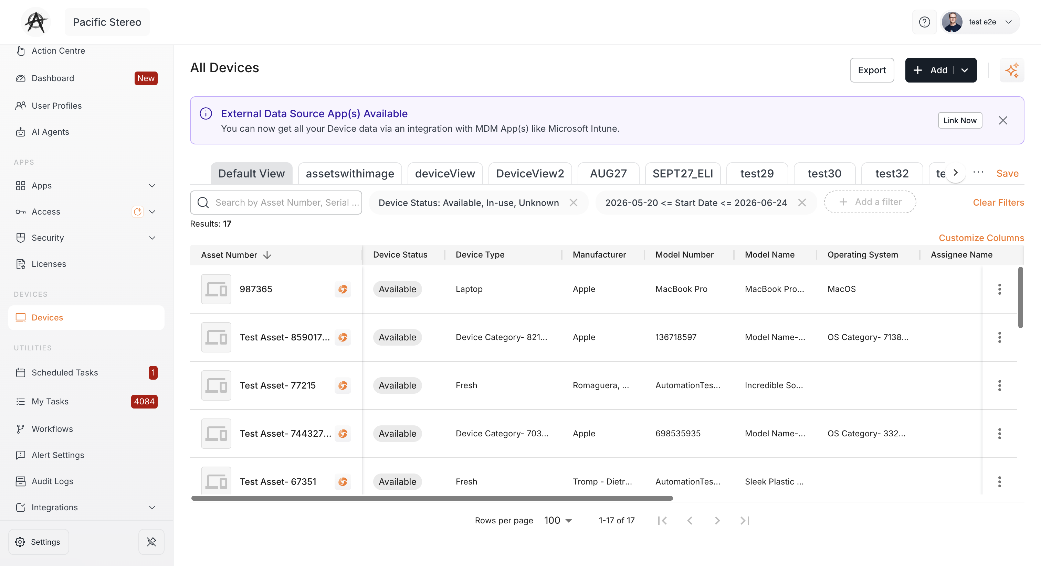Unpin the sidebar with pin icon
Viewport: 1041px width, 566px height.
[151, 542]
